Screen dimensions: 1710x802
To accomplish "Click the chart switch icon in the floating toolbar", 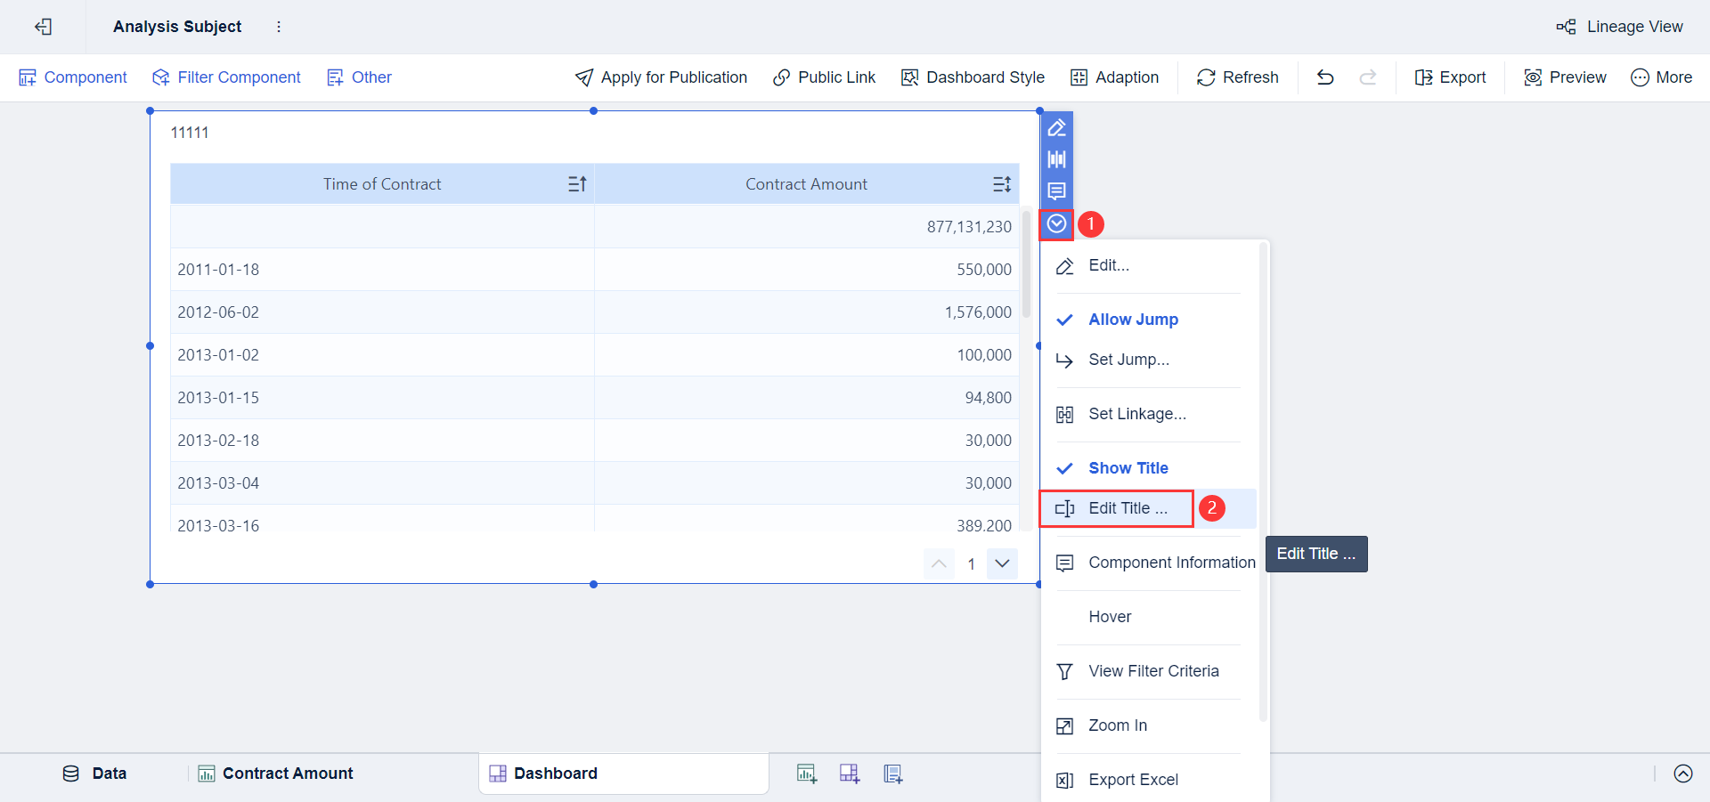I will 1057,159.
